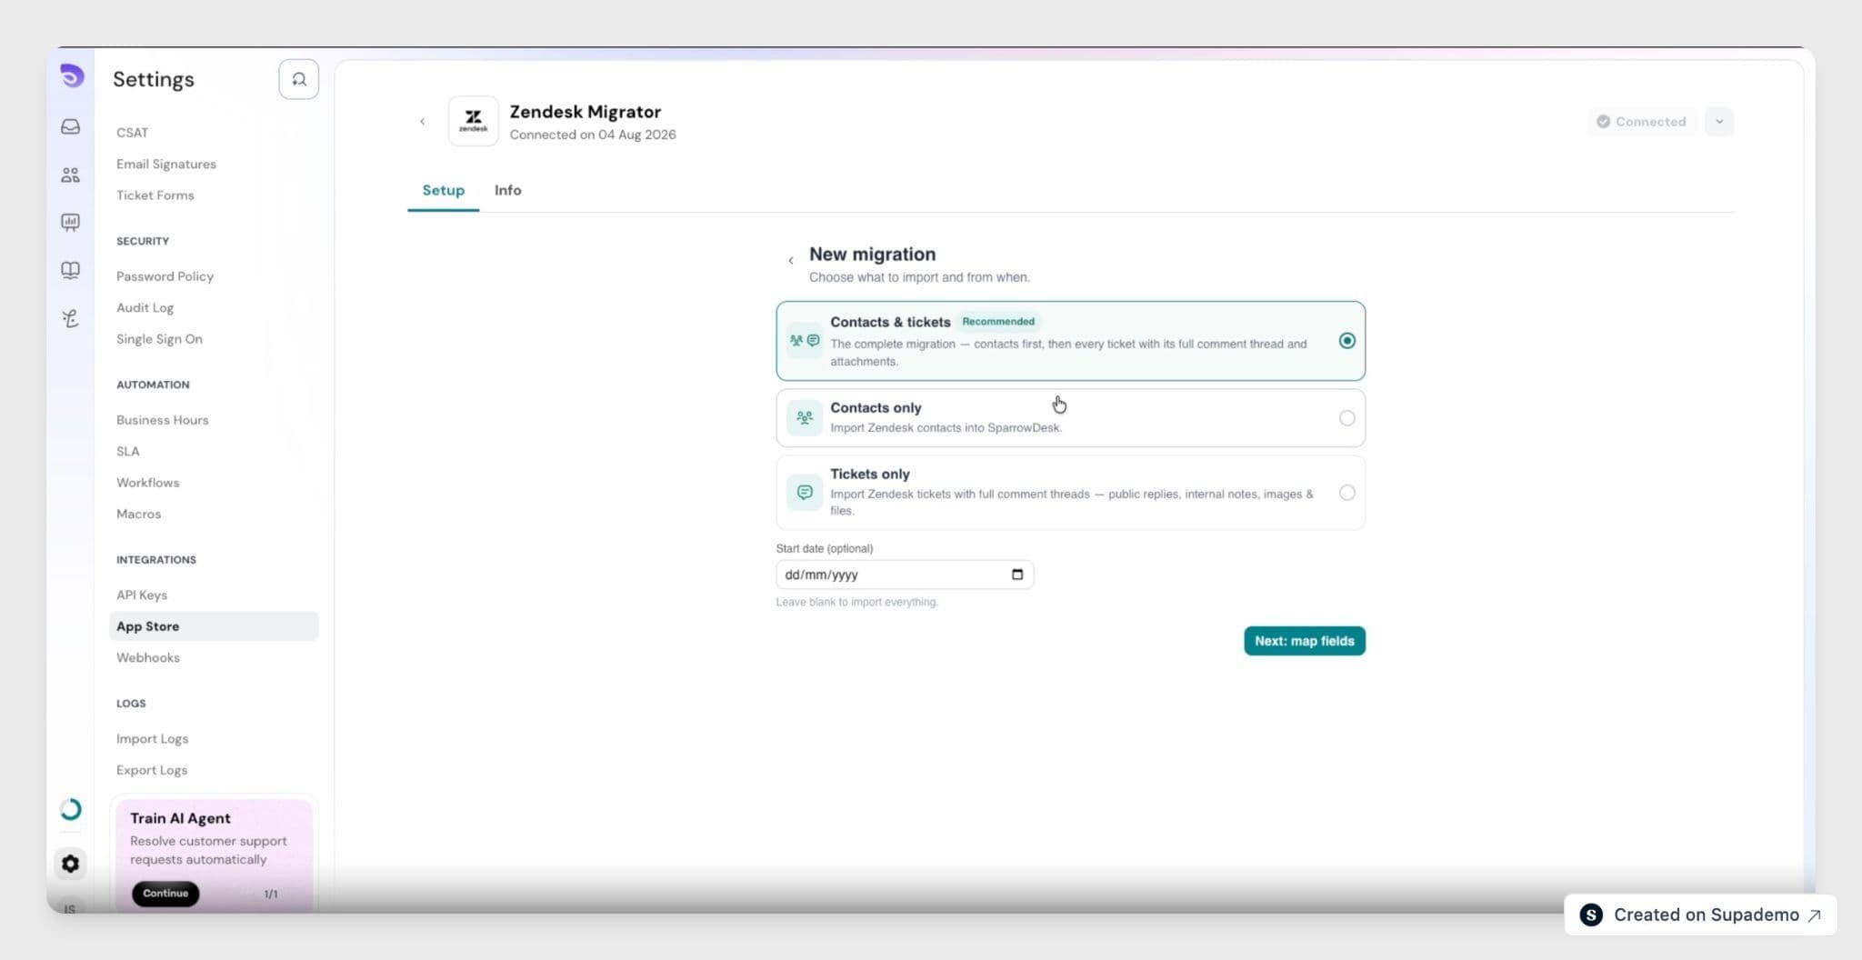Switch to the Setup tab

coord(444,190)
